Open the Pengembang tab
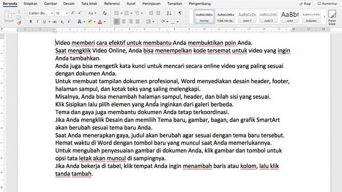Screen dimensions: 342x192 click(199, 4)
